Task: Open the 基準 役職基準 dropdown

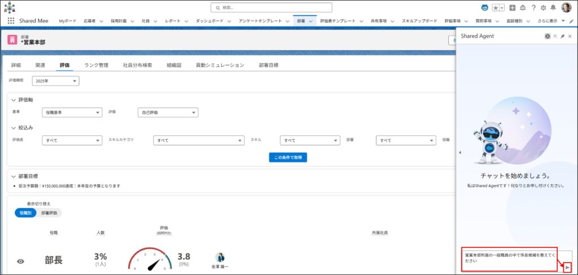Action: click(72, 112)
